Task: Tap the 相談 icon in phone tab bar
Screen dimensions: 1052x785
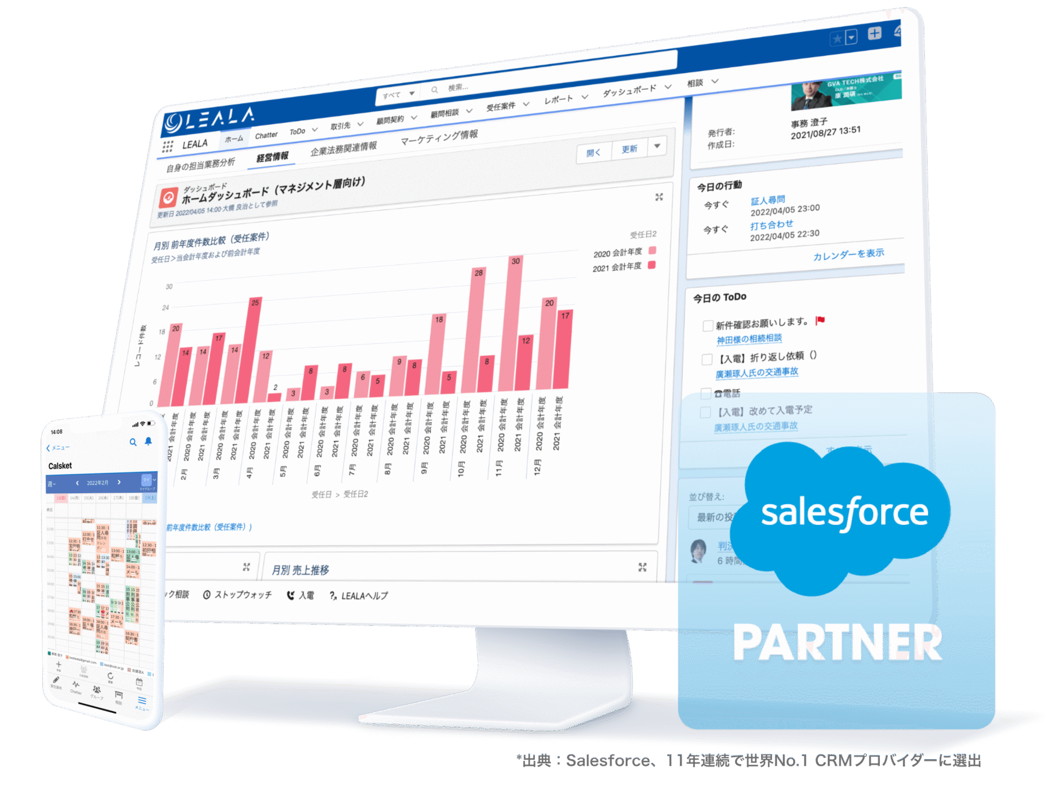Action: click(x=118, y=695)
